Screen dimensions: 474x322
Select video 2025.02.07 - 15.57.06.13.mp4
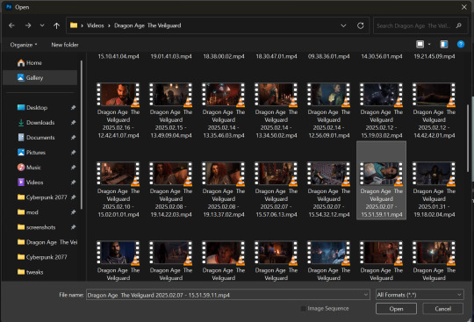[276, 190]
